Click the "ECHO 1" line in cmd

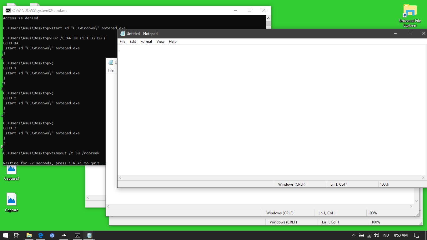tap(10, 68)
